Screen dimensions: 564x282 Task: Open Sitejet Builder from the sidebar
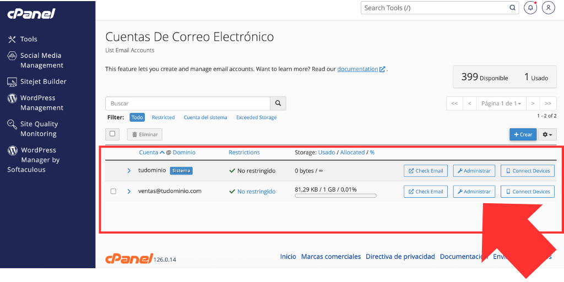43,82
